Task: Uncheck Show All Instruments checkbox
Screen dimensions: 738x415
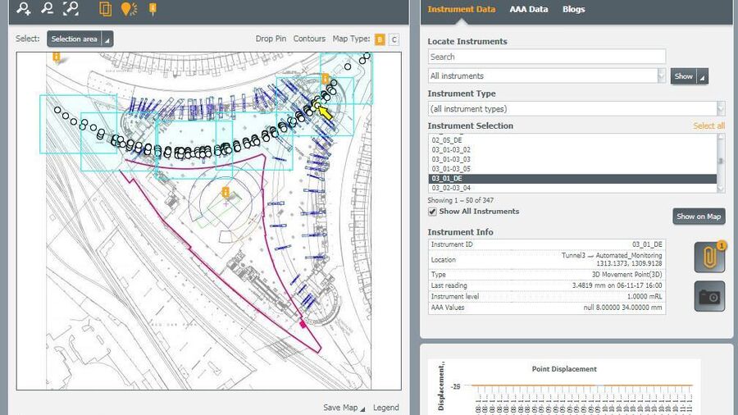Action: pos(433,212)
